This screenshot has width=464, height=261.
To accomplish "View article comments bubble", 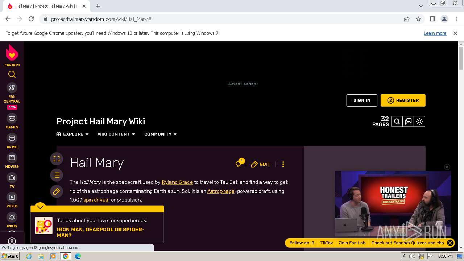I will point(239,163).
